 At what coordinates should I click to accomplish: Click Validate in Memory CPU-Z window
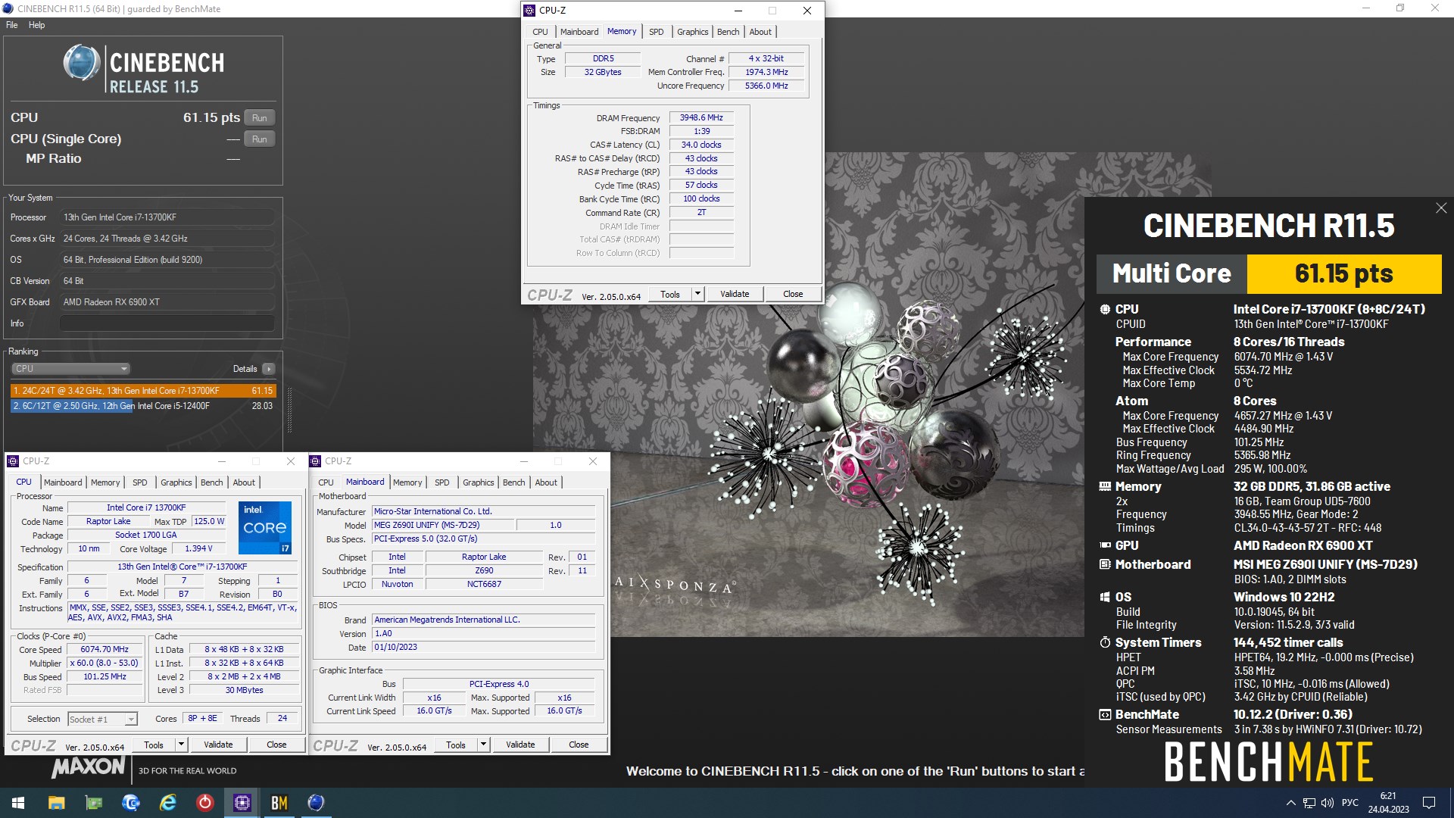735,294
